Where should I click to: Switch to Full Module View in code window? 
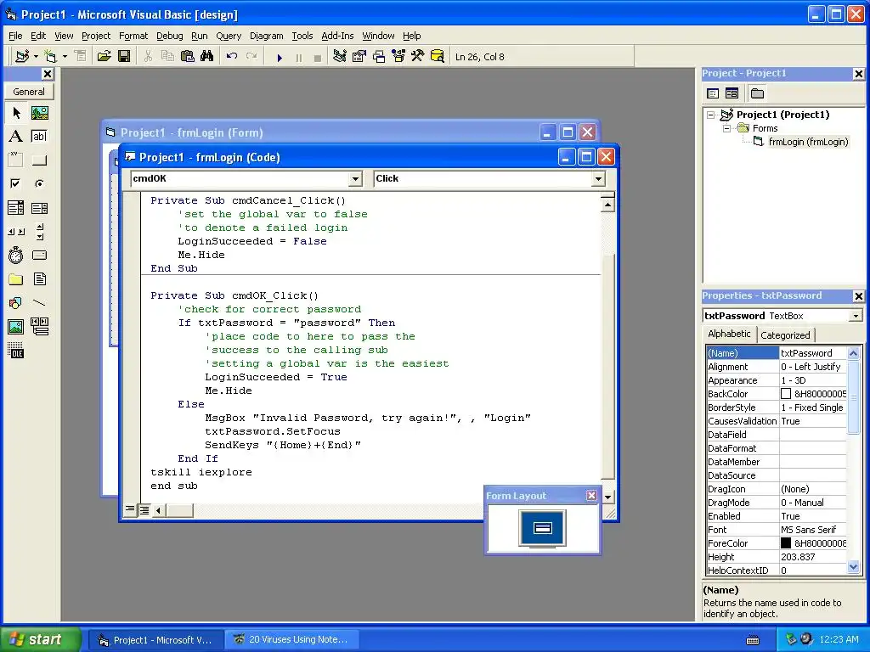pos(144,510)
